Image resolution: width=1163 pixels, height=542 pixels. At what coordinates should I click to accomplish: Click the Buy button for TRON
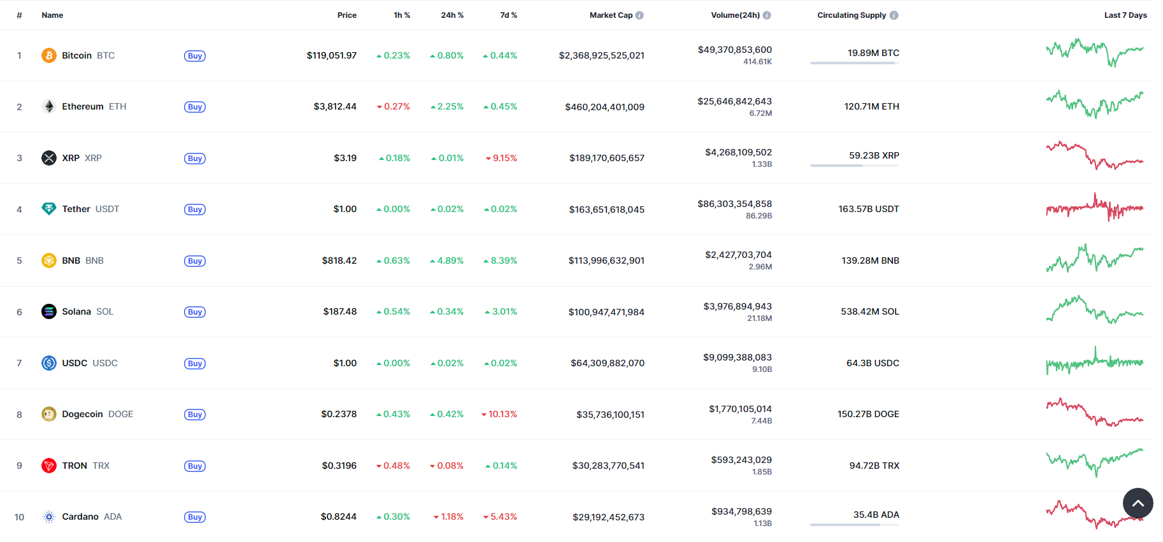tap(195, 466)
